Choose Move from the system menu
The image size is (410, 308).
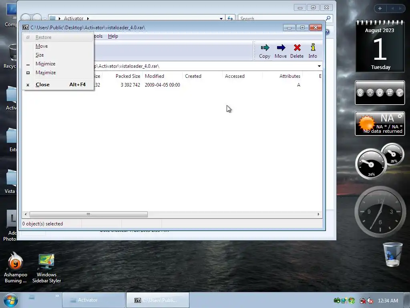[x=58, y=46]
